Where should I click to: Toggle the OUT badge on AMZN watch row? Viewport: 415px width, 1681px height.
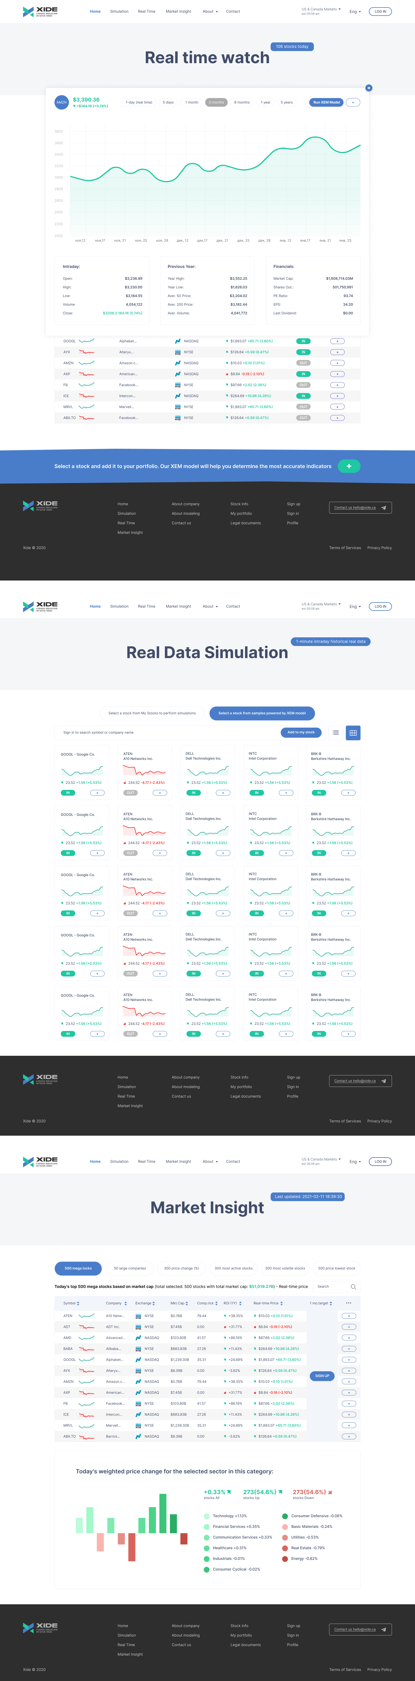coord(303,363)
